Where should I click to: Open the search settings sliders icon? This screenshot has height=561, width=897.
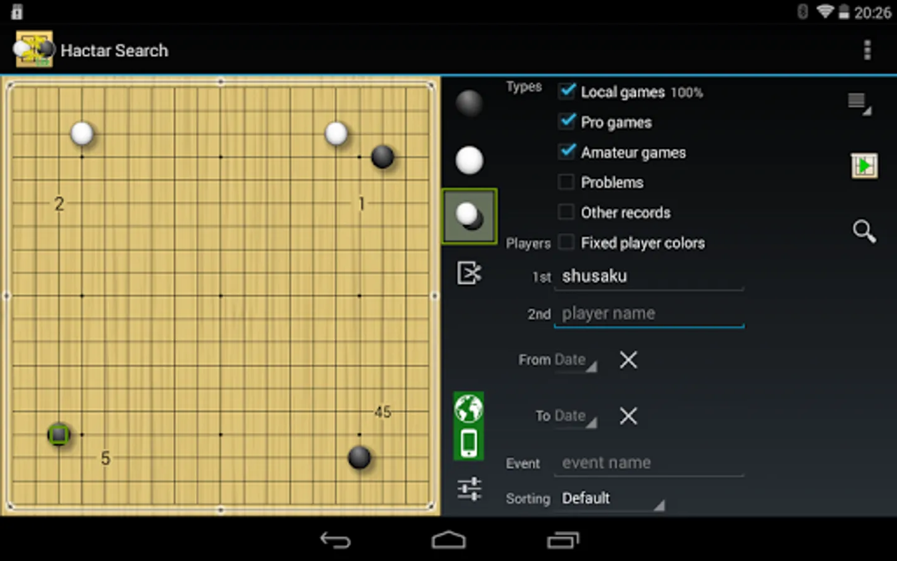coord(469,489)
